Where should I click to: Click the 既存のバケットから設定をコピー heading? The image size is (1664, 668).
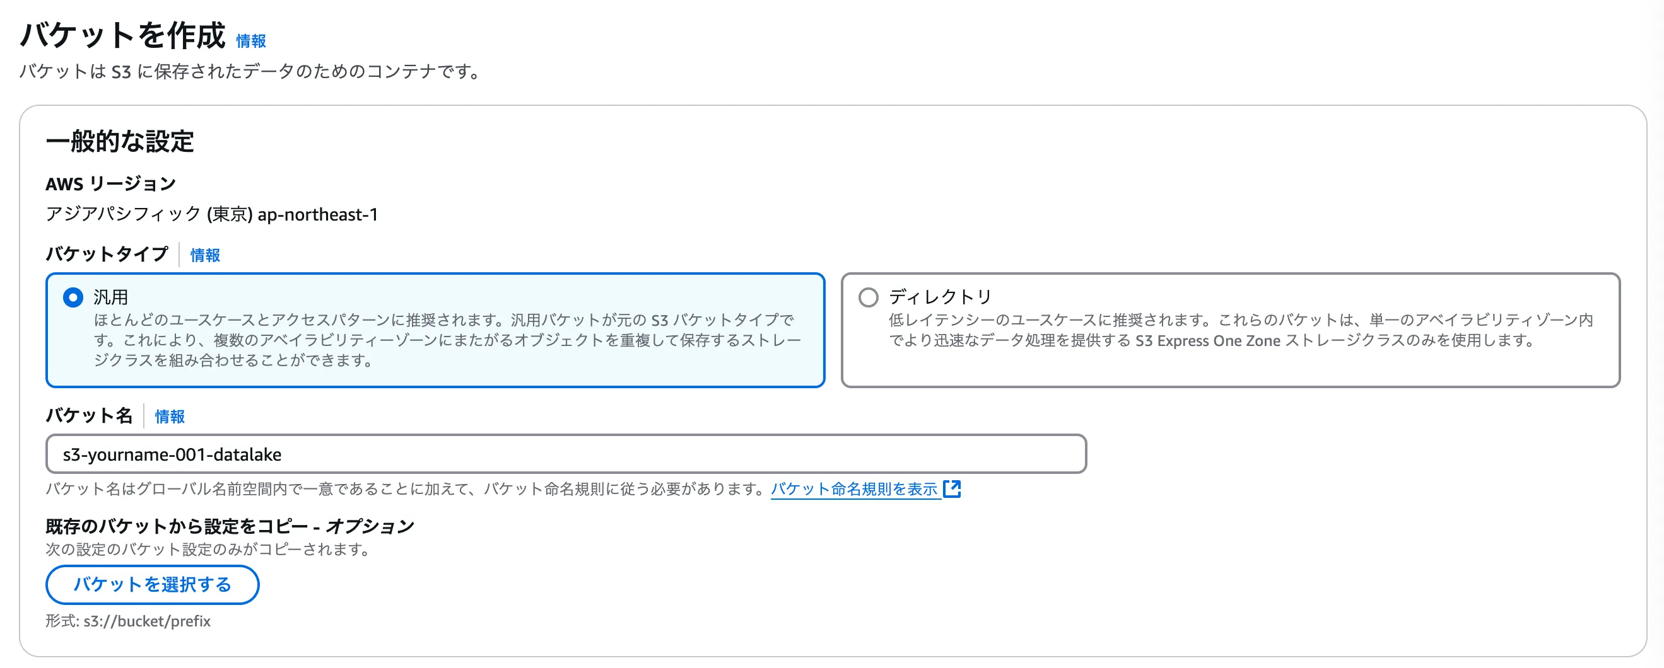coord(230,527)
